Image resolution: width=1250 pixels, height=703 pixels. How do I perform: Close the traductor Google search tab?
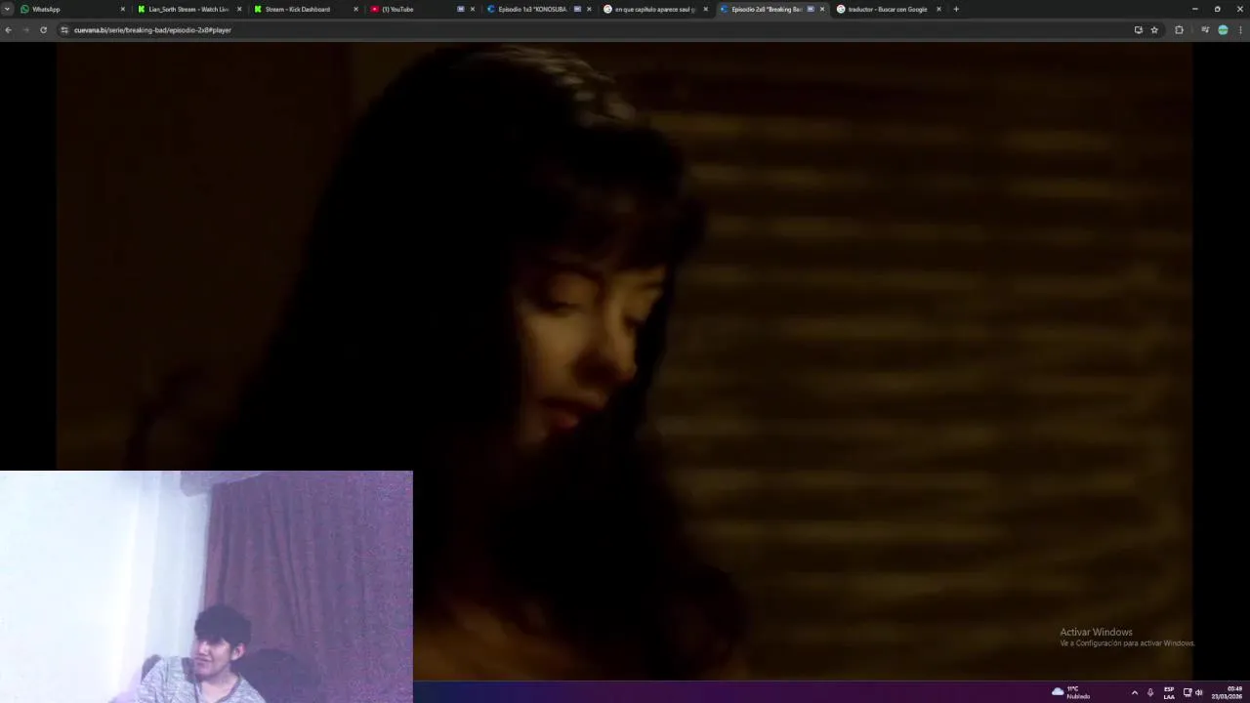tap(938, 9)
